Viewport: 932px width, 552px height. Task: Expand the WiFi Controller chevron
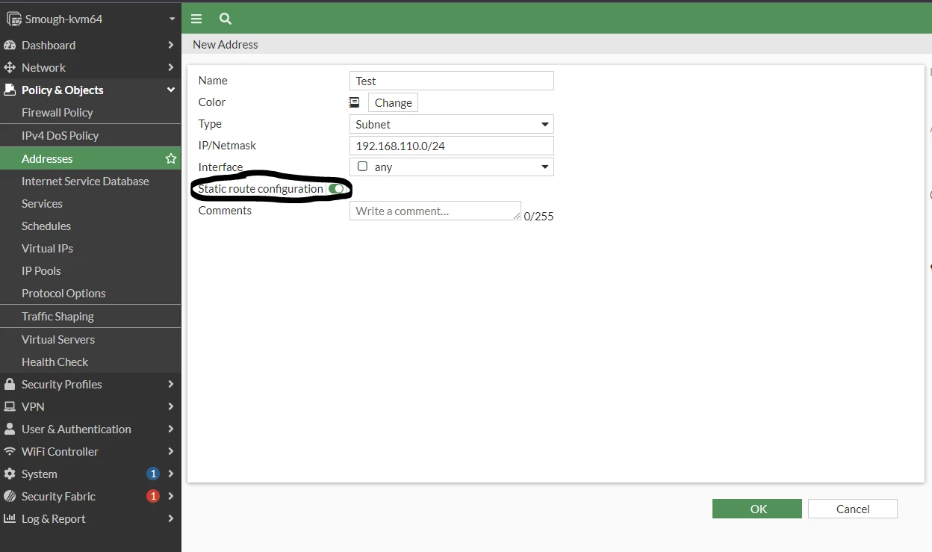171,451
